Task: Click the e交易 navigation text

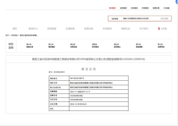Action: coord(164,29)
